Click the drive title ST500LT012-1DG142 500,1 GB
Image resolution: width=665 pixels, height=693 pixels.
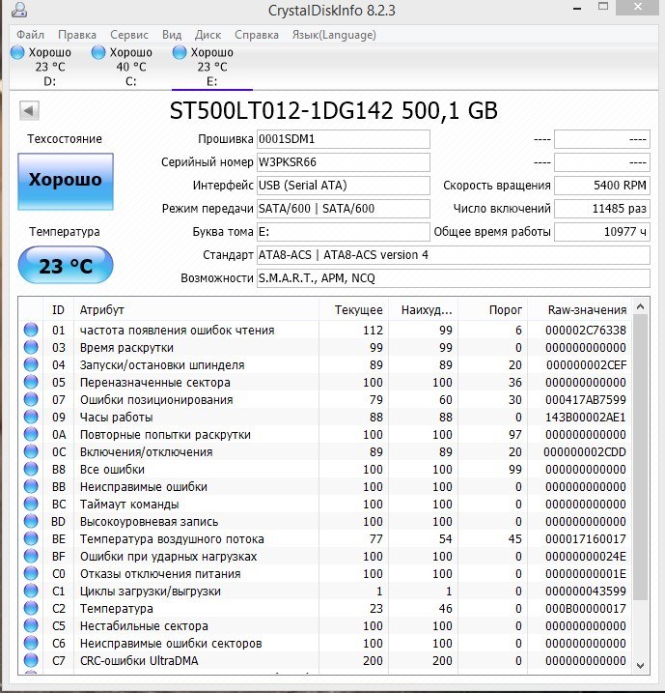[334, 110]
